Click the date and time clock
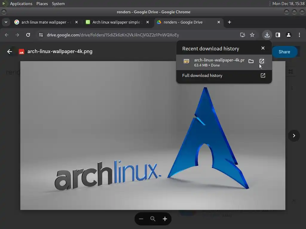The height and width of the screenshot is (229, 306). (x=288, y=4)
